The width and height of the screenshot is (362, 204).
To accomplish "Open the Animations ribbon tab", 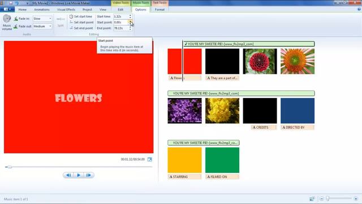I will [x=42, y=10].
